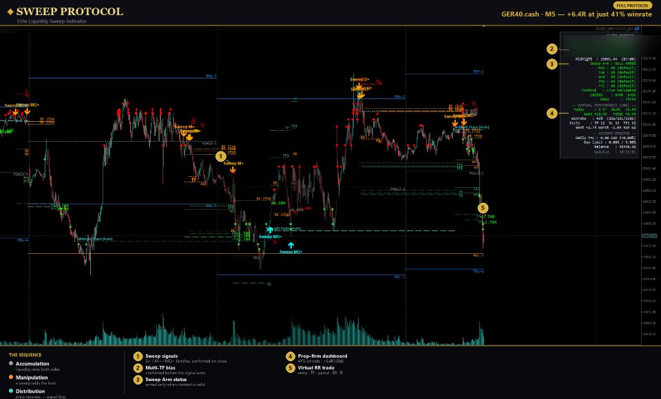Click the 'Sweep Arm : BULL ARMED' row
The image size is (661, 399).
pos(613,63)
